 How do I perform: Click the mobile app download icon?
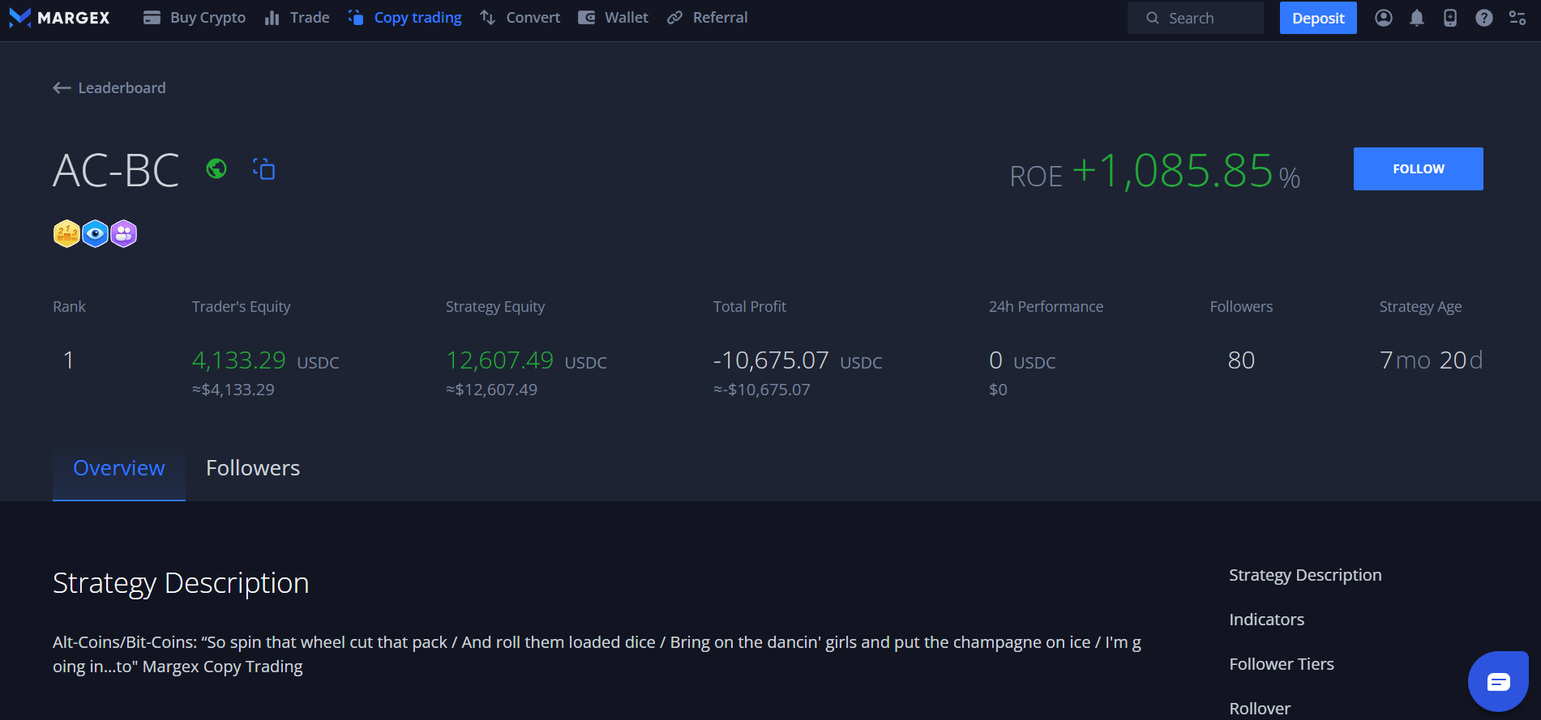(x=1450, y=18)
